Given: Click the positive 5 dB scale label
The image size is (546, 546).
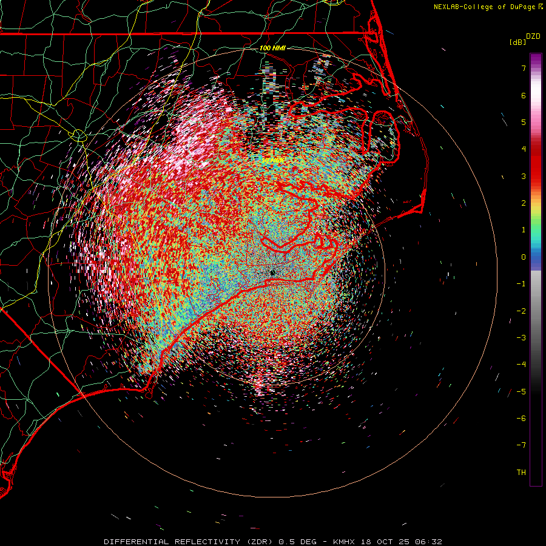Looking at the screenshot, I should (x=524, y=122).
